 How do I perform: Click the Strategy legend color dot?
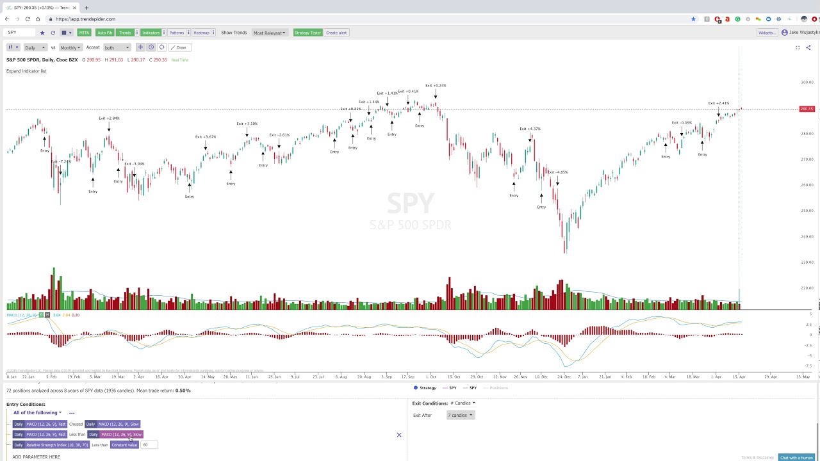pos(416,388)
